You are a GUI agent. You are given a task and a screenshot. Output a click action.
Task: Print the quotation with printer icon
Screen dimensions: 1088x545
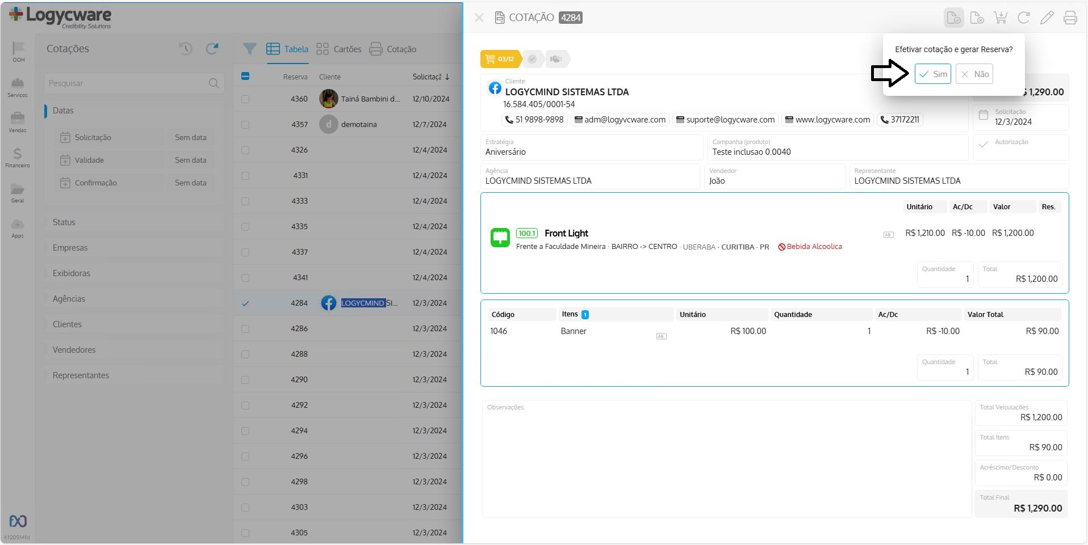click(x=1070, y=18)
